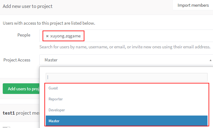Viewport: 213px width, 128px height.
Task: Remove xuyong.zqgame from People field
Action: [x=47, y=36]
